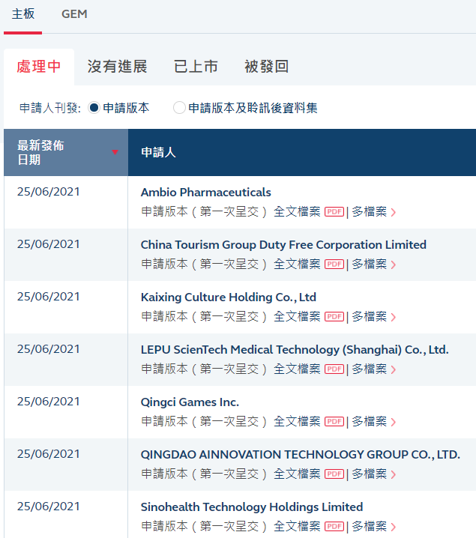Click PDF icon for Qingci Games Inc.
The height and width of the screenshot is (538, 476).
click(x=334, y=422)
